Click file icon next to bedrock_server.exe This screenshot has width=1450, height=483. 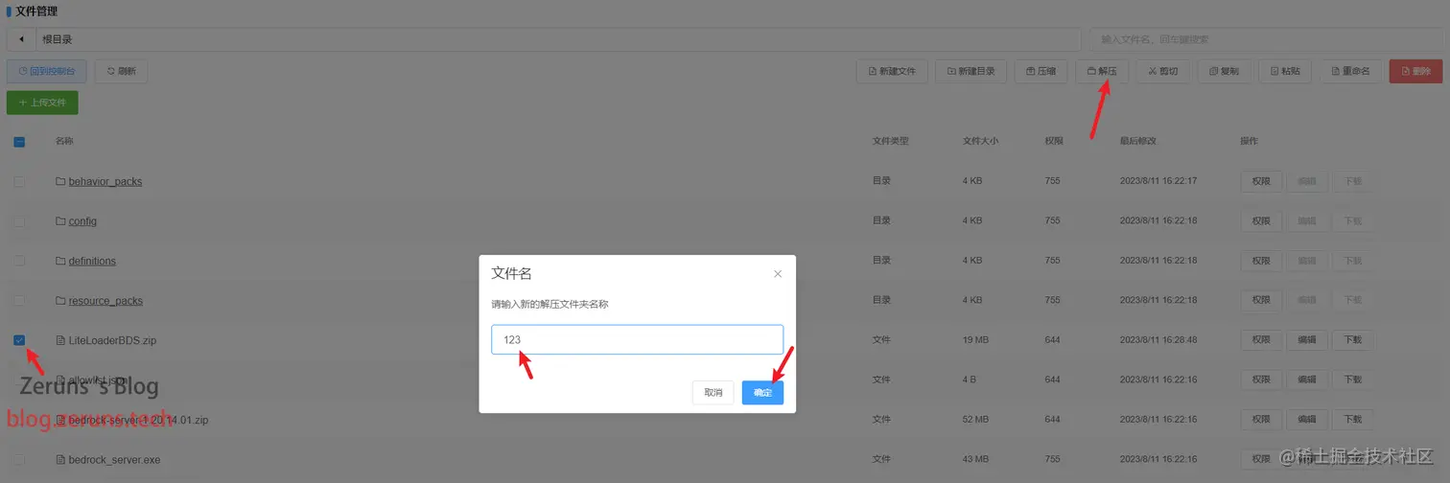click(60, 460)
